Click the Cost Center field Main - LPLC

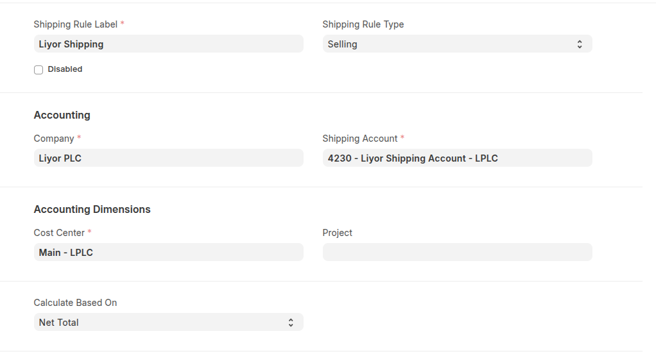[168, 253]
